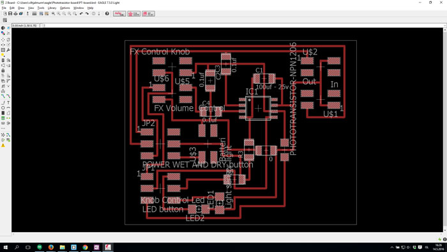The width and height of the screenshot is (447, 252).
Task: Click the 'LED2' label on the board
Action: click(195, 218)
